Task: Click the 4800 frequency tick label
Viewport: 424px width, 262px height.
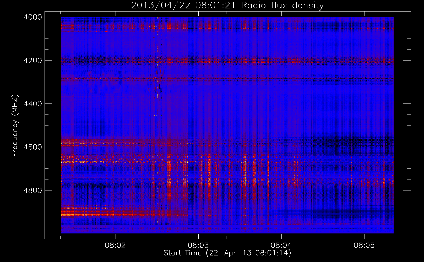Action: coord(33,190)
